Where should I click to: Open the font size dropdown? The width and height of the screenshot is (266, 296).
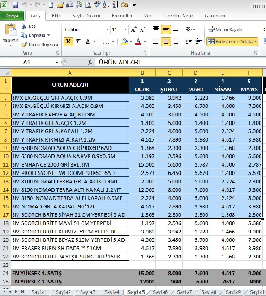pos(125,29)
